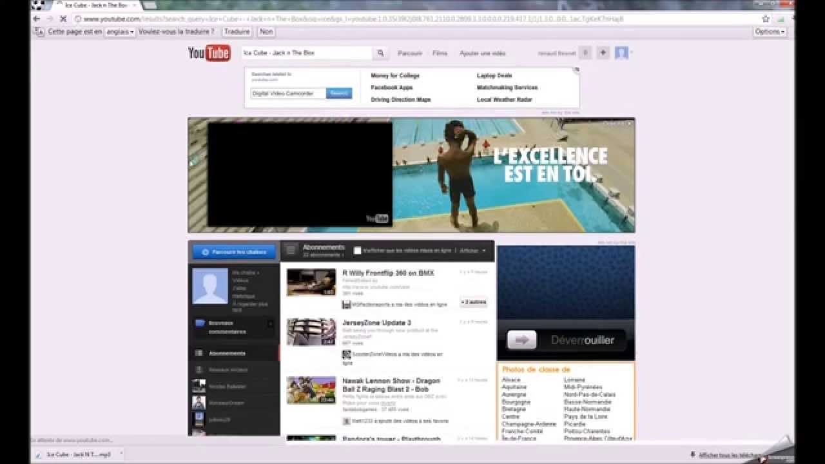Open the 'JerseyZone Update 3' video thumbnail
This screenshot has width=825, height=464.
tap(311, 332)
